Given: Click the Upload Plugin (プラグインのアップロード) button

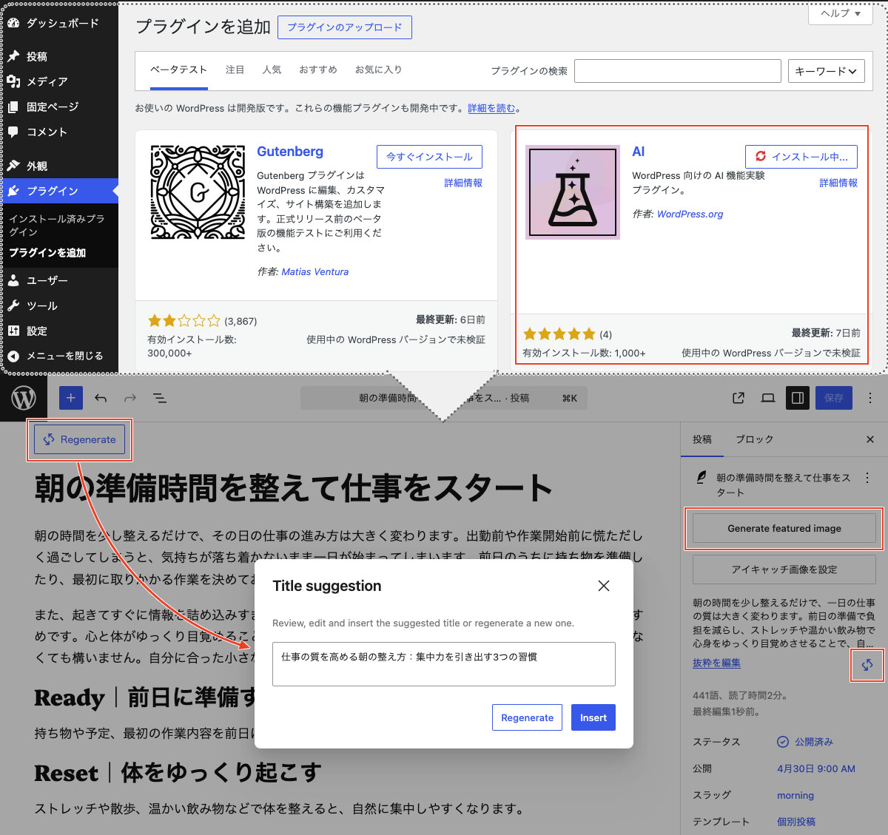Looking at the screenshot, I should tap(345, 27).
